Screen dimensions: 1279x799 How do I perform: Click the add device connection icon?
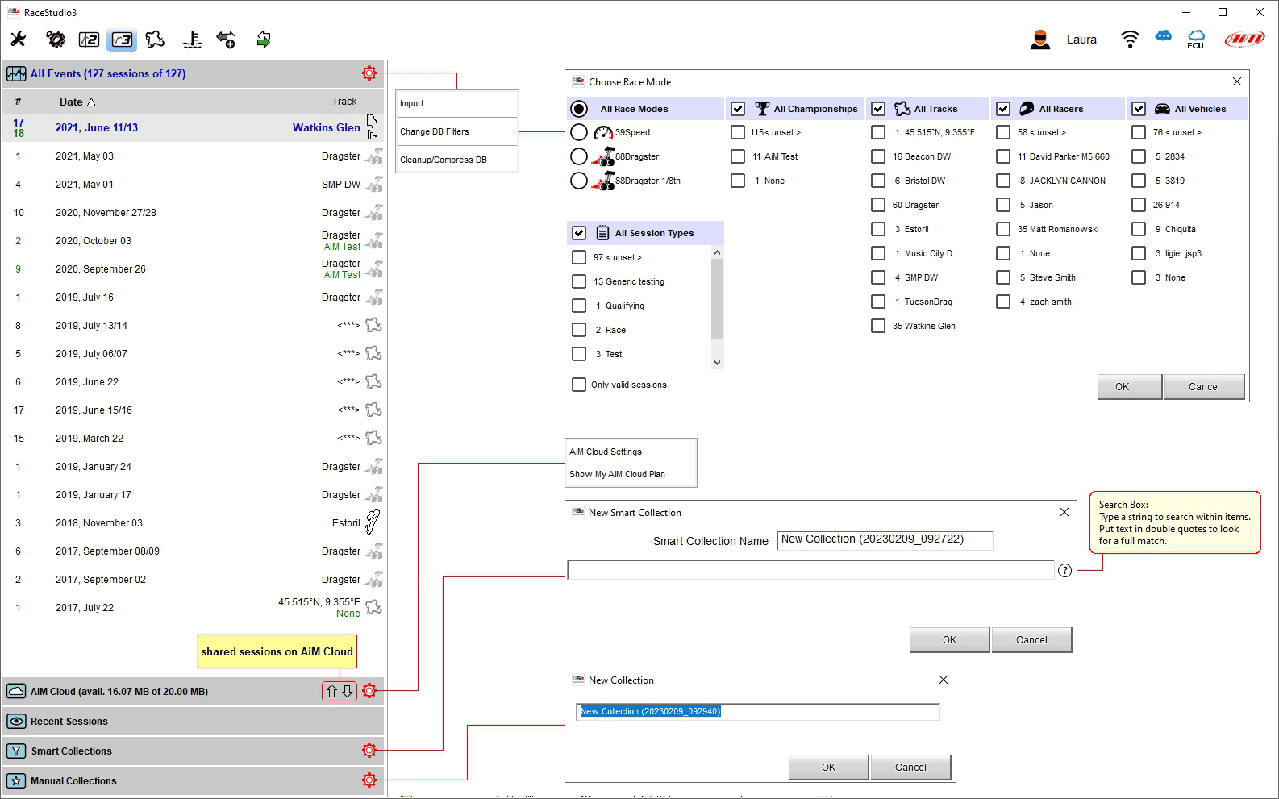coord(226,40)
